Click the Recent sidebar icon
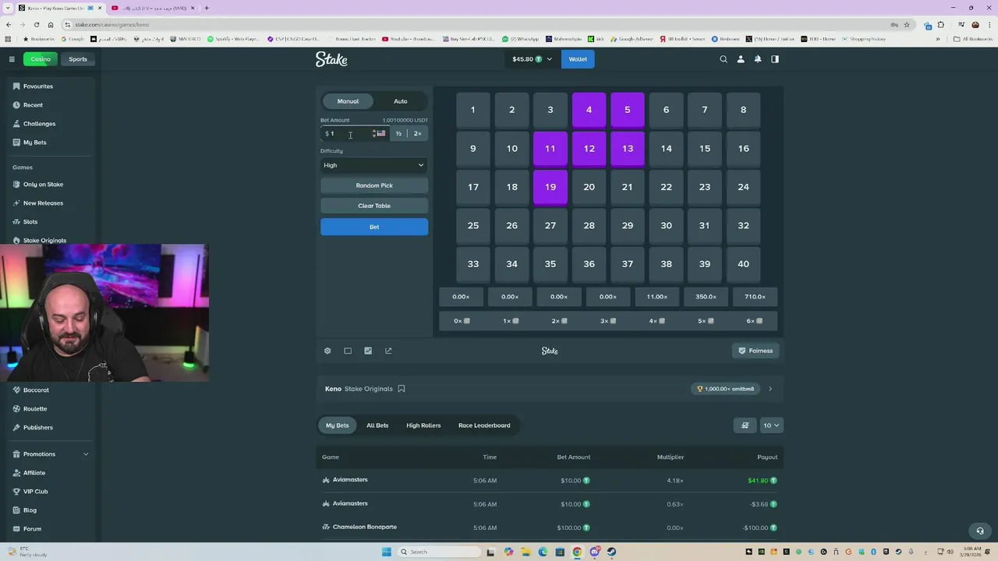The image size is (998, 561). pos(16,105)
